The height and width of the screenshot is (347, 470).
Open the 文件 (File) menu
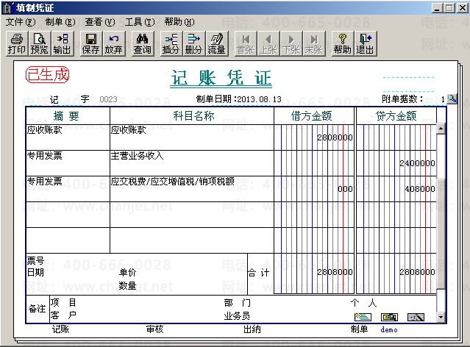pos(20,22)
